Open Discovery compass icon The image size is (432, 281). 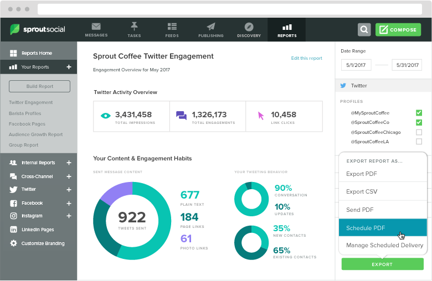coord(249,27)
